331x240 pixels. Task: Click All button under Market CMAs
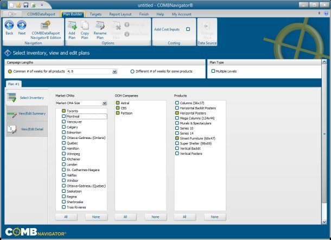point(66,217)
